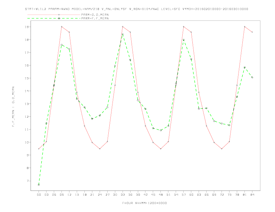Click y-axis tick label 12
The height and width of the screenshot is (212, 275).
27,117
